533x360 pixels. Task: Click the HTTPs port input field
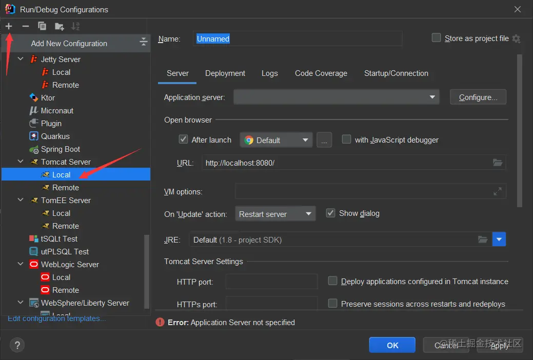coord(271,303)
